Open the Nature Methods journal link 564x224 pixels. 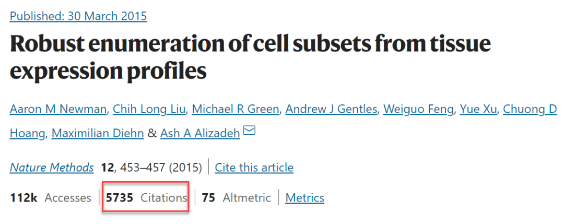pos(52,168)
